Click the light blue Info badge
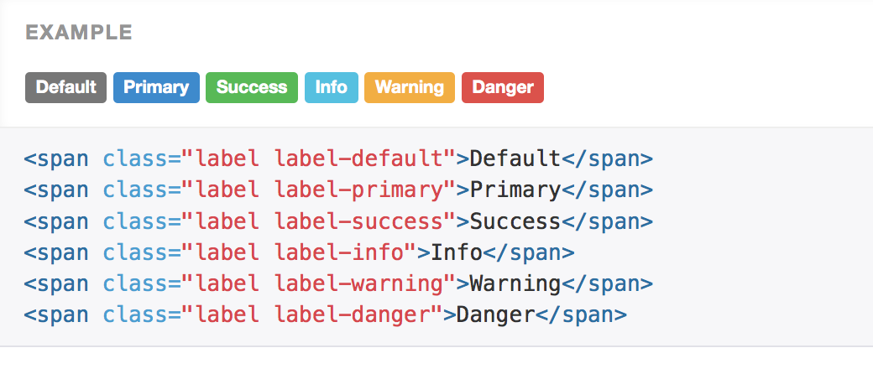873x374 pixels. pyautogui.click(x=332, y=87)
